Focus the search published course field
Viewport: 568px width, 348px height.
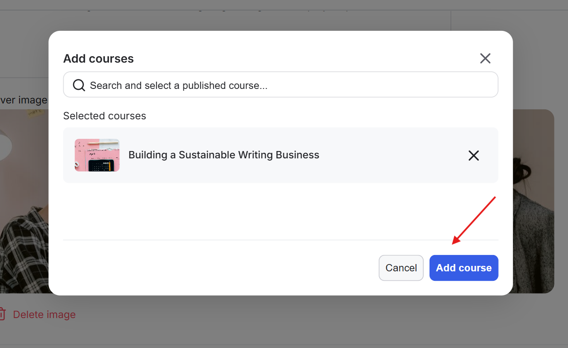281,84
